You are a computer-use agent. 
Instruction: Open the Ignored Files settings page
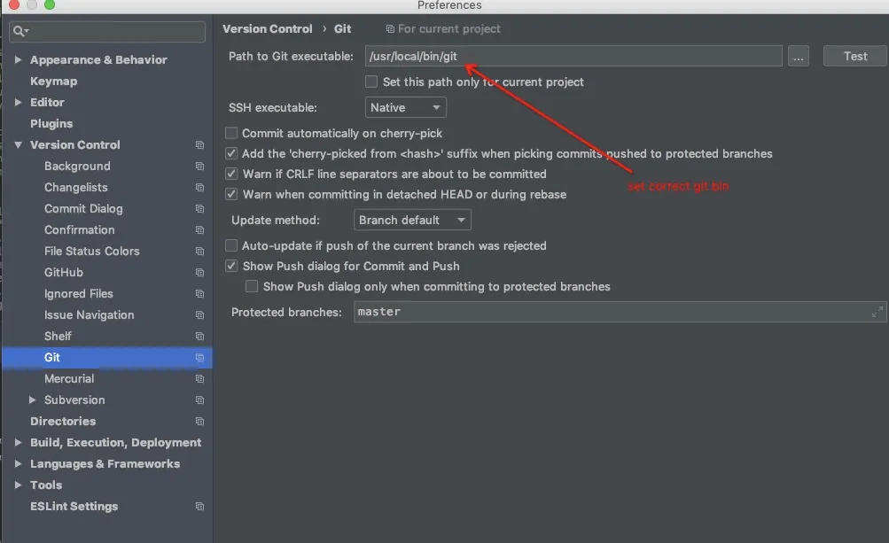[79, 293]
